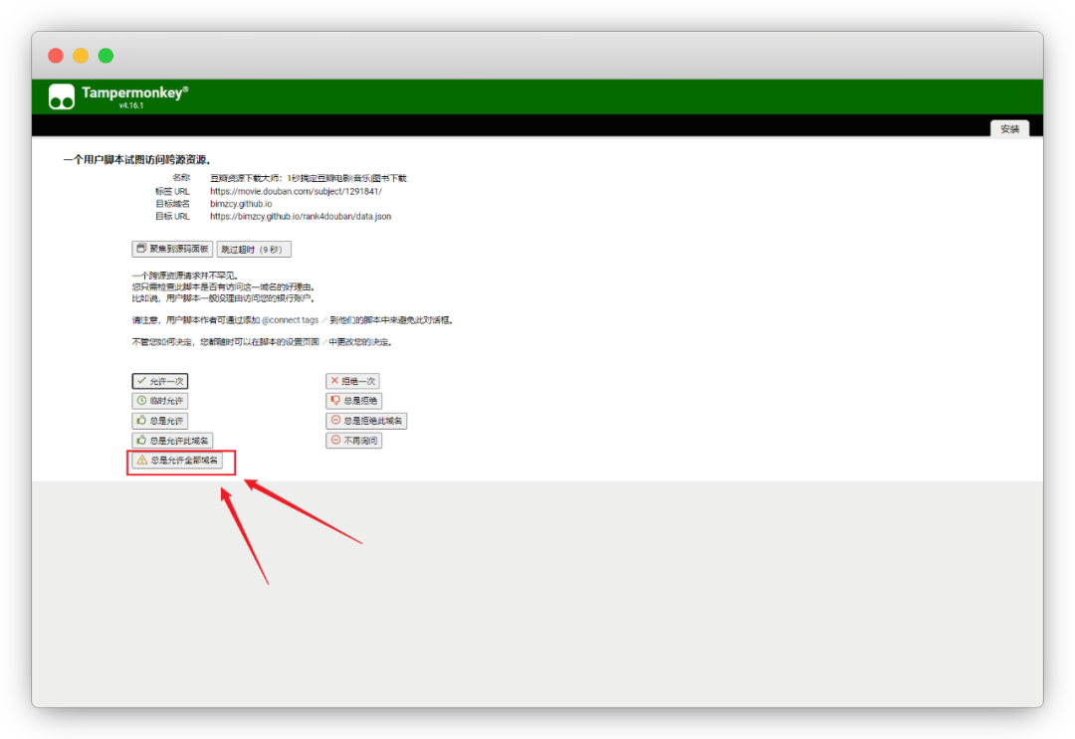The height and width of the screenshot is (739, 1075).
Task: Click the heading 一个用户脚本试图访问跨源资源
Action: [137, 159]
